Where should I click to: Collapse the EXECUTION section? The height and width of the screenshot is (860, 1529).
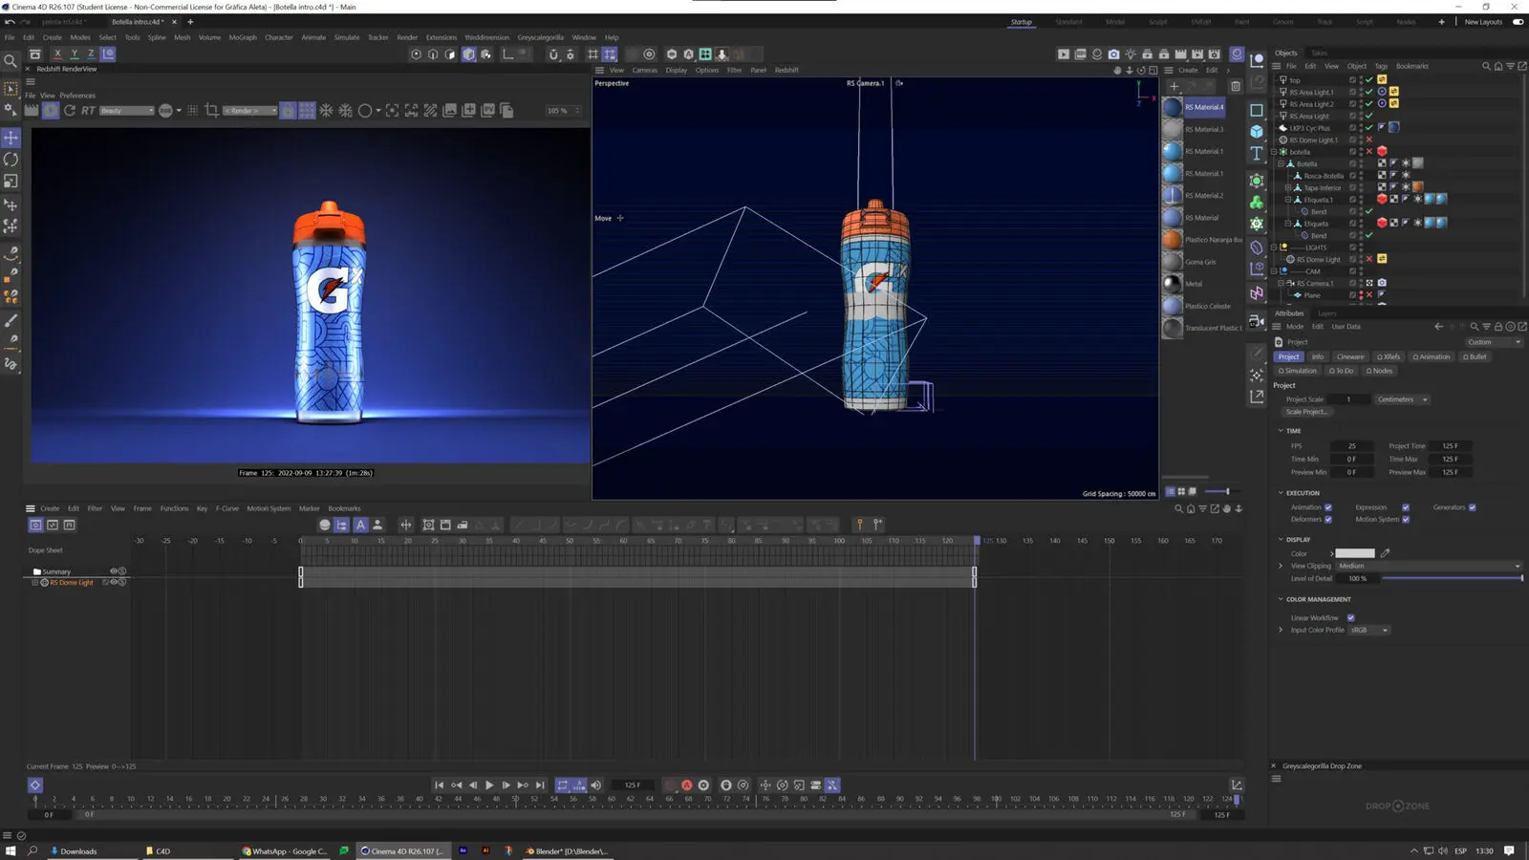coord(1281,493)
